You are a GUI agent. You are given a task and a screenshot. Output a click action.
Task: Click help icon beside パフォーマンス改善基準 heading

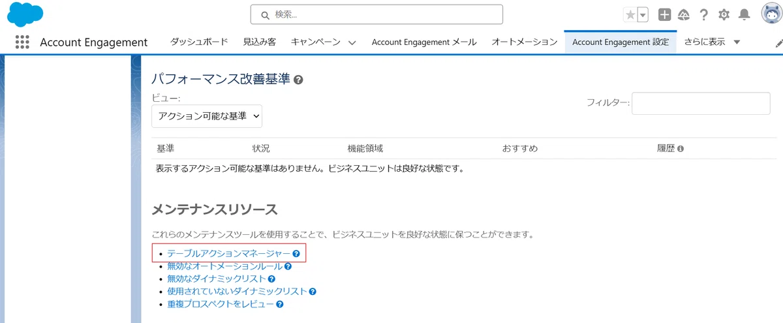[298, 80]
